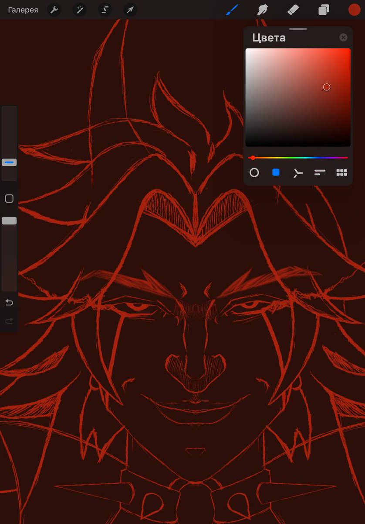
Task: Switch to Classic color mode tab
Action: [x=276, y=172]
